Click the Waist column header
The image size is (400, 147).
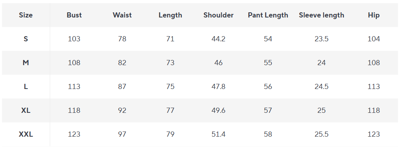click(x=122, y=15)
